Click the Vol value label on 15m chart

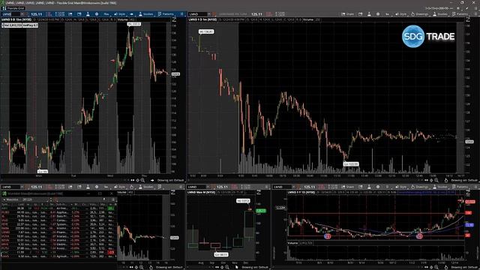click(12, 25)
